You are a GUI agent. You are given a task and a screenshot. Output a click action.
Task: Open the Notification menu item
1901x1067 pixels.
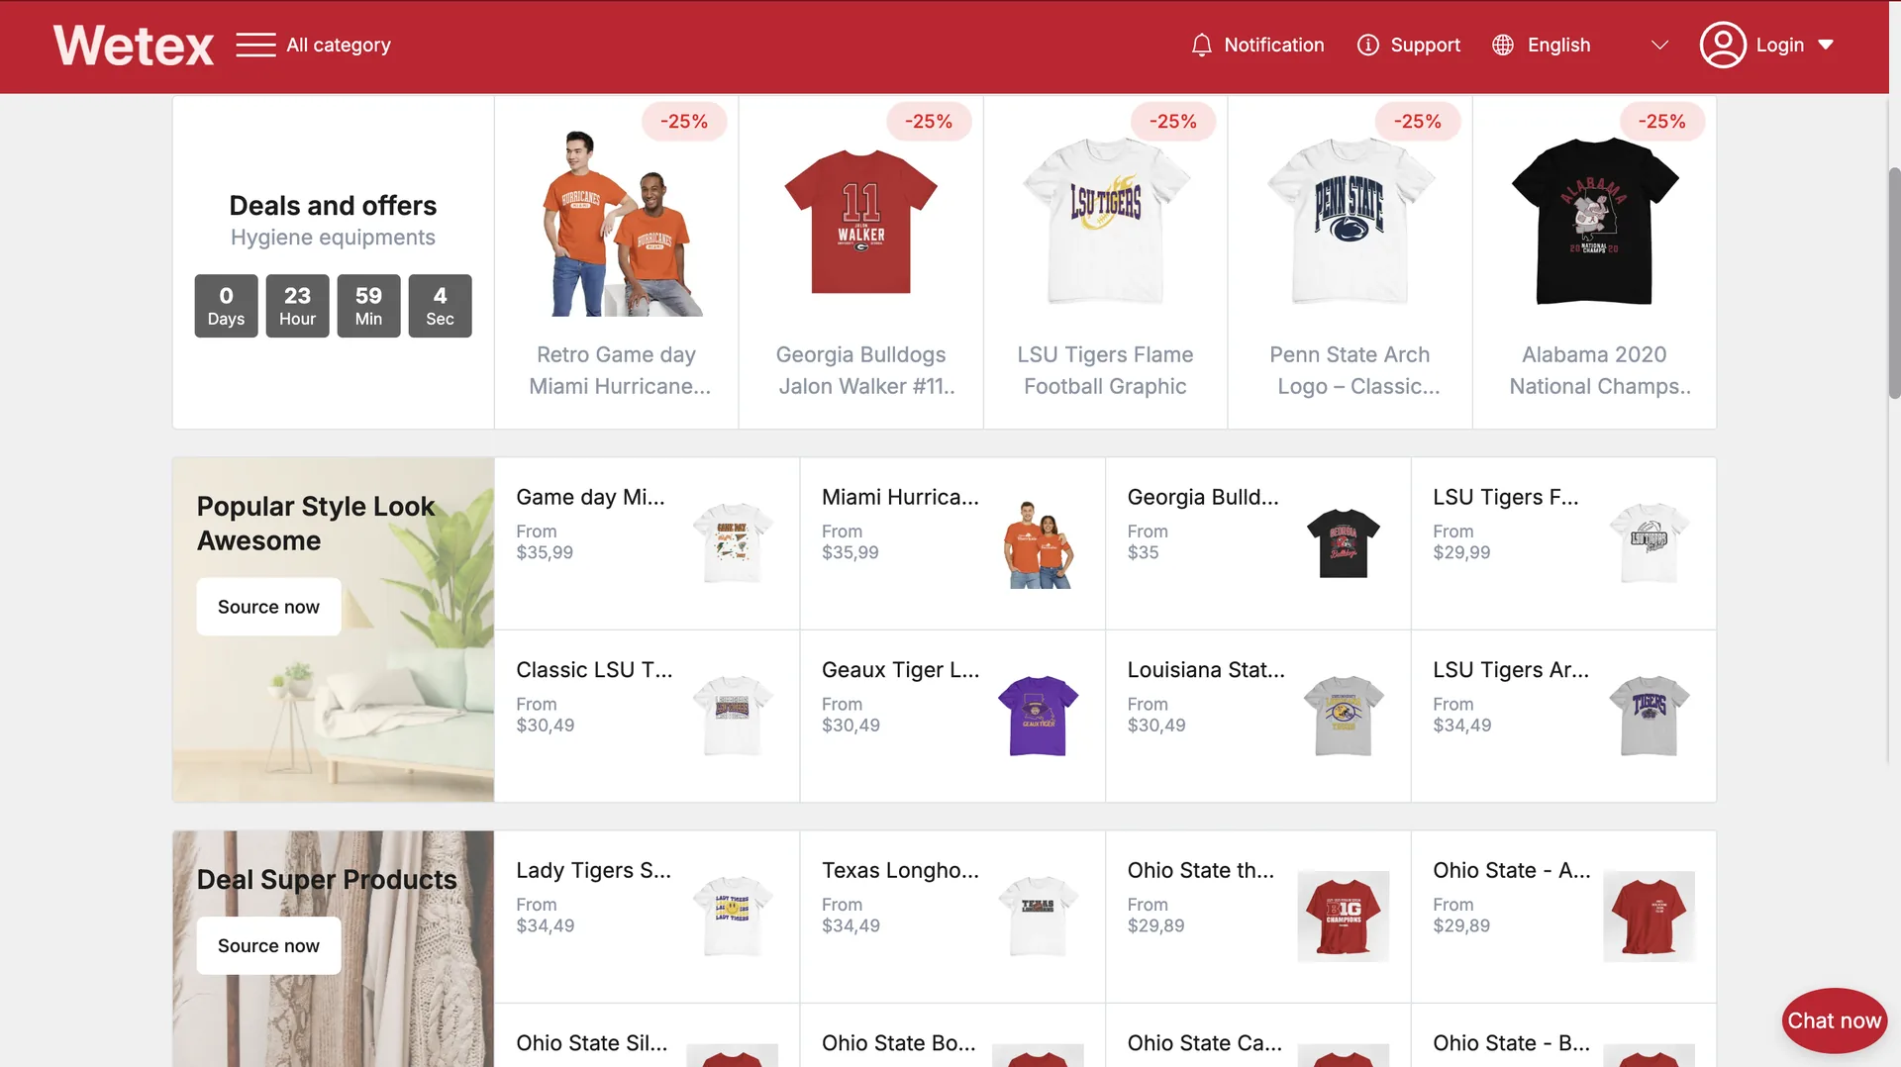coord(1273,46)
